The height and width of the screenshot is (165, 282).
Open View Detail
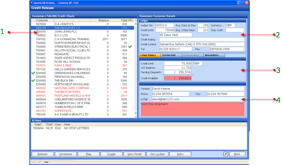click(x=134, y=154)
